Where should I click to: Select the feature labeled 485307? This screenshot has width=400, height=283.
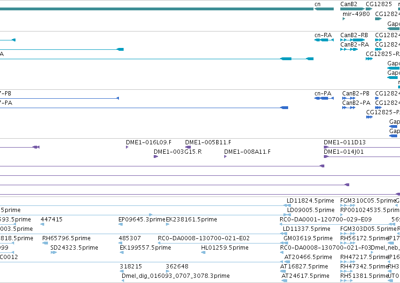coord(120,244)
